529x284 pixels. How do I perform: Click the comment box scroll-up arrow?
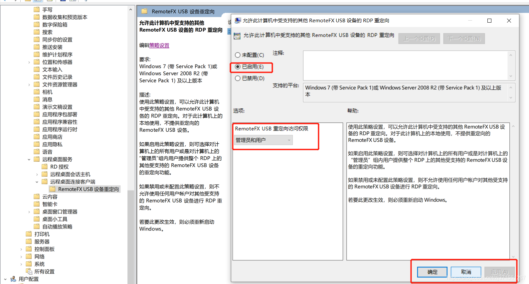pyautogui.click(x=511, y=55)
